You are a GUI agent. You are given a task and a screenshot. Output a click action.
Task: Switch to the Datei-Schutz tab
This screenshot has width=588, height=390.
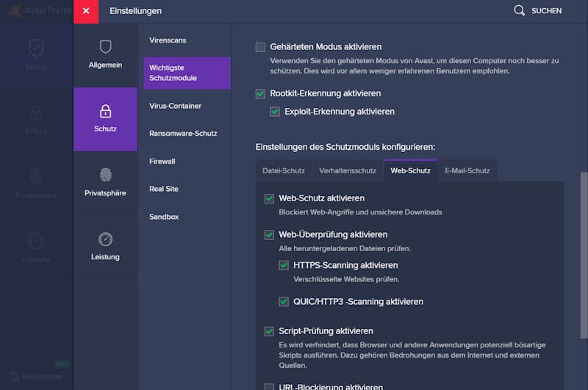coord(284,171)
